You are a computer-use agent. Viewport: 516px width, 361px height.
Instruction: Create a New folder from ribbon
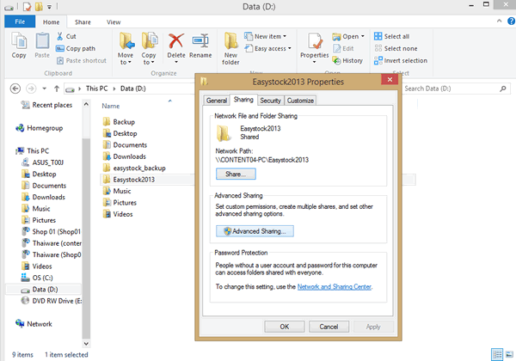[x=230, y=49]
